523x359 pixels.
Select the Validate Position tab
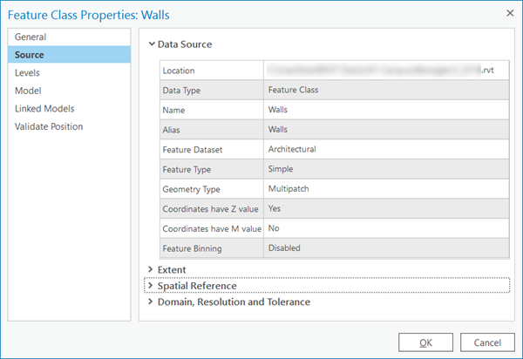click(x=49, y=126)
